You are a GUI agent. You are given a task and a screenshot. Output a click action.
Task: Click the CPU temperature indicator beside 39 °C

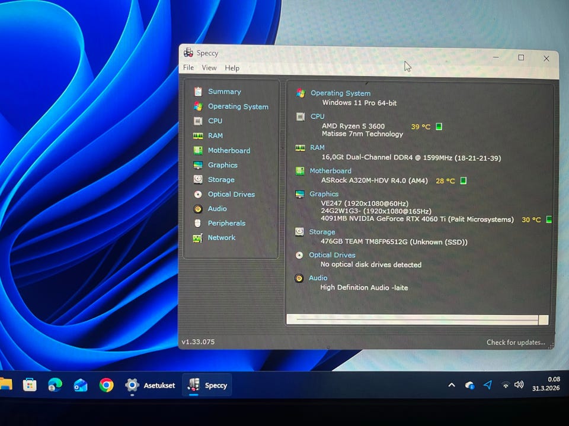pos(439,127)
